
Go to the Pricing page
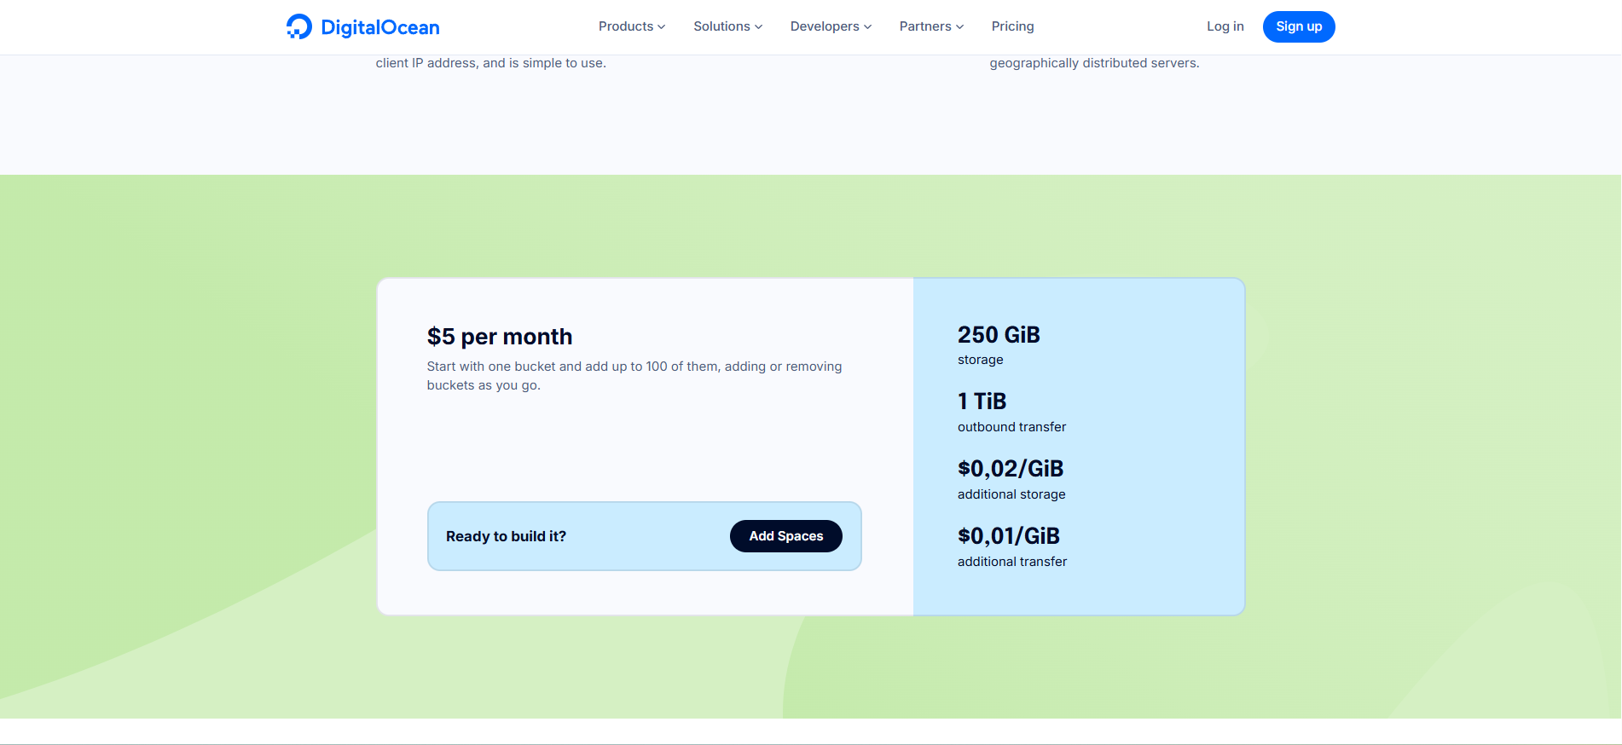tap(1012, 26)
